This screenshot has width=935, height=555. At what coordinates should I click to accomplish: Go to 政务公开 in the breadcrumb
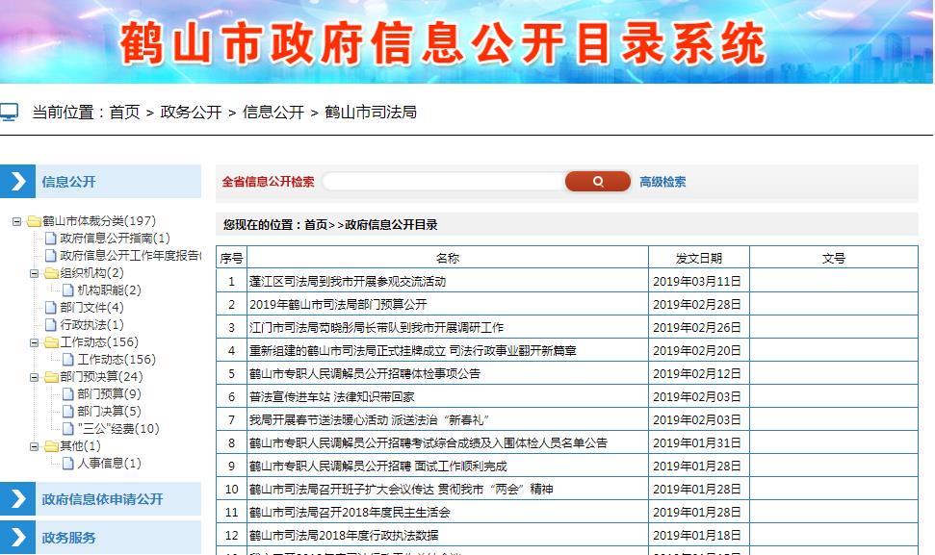[x=191, y=113]
